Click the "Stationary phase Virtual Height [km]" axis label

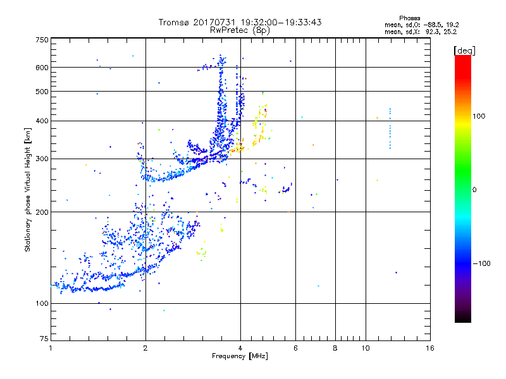(28, 189)
